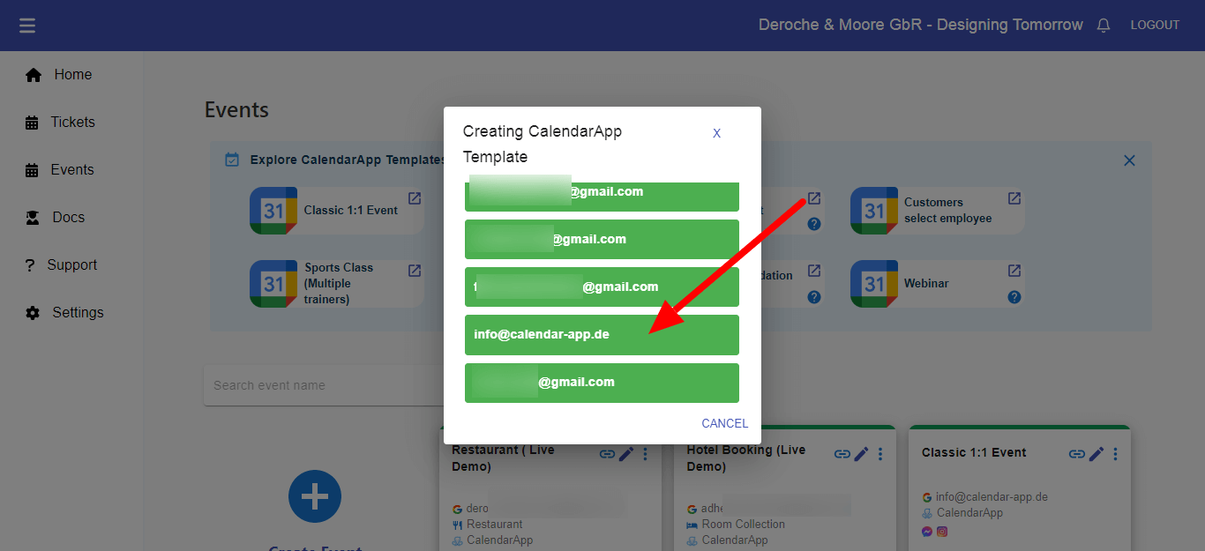
Task: Select Docs in the sidebar
Action: [x=66, y=217]
